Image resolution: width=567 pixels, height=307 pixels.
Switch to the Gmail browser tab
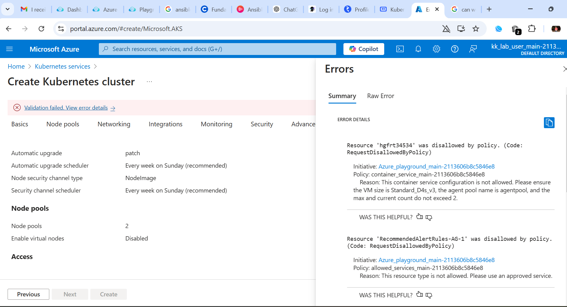click(33, 9)
